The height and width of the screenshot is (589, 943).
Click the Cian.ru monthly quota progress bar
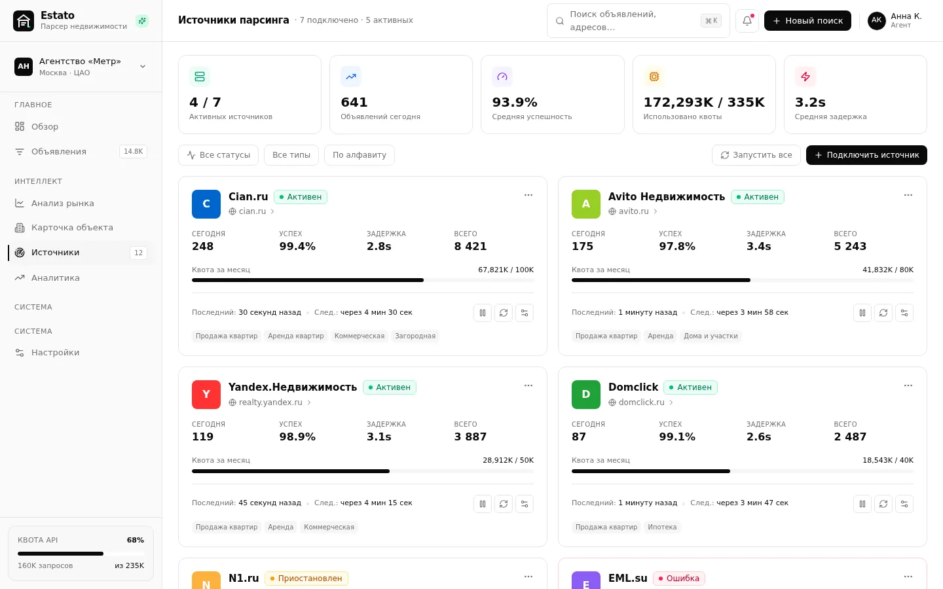click(363, 280)
